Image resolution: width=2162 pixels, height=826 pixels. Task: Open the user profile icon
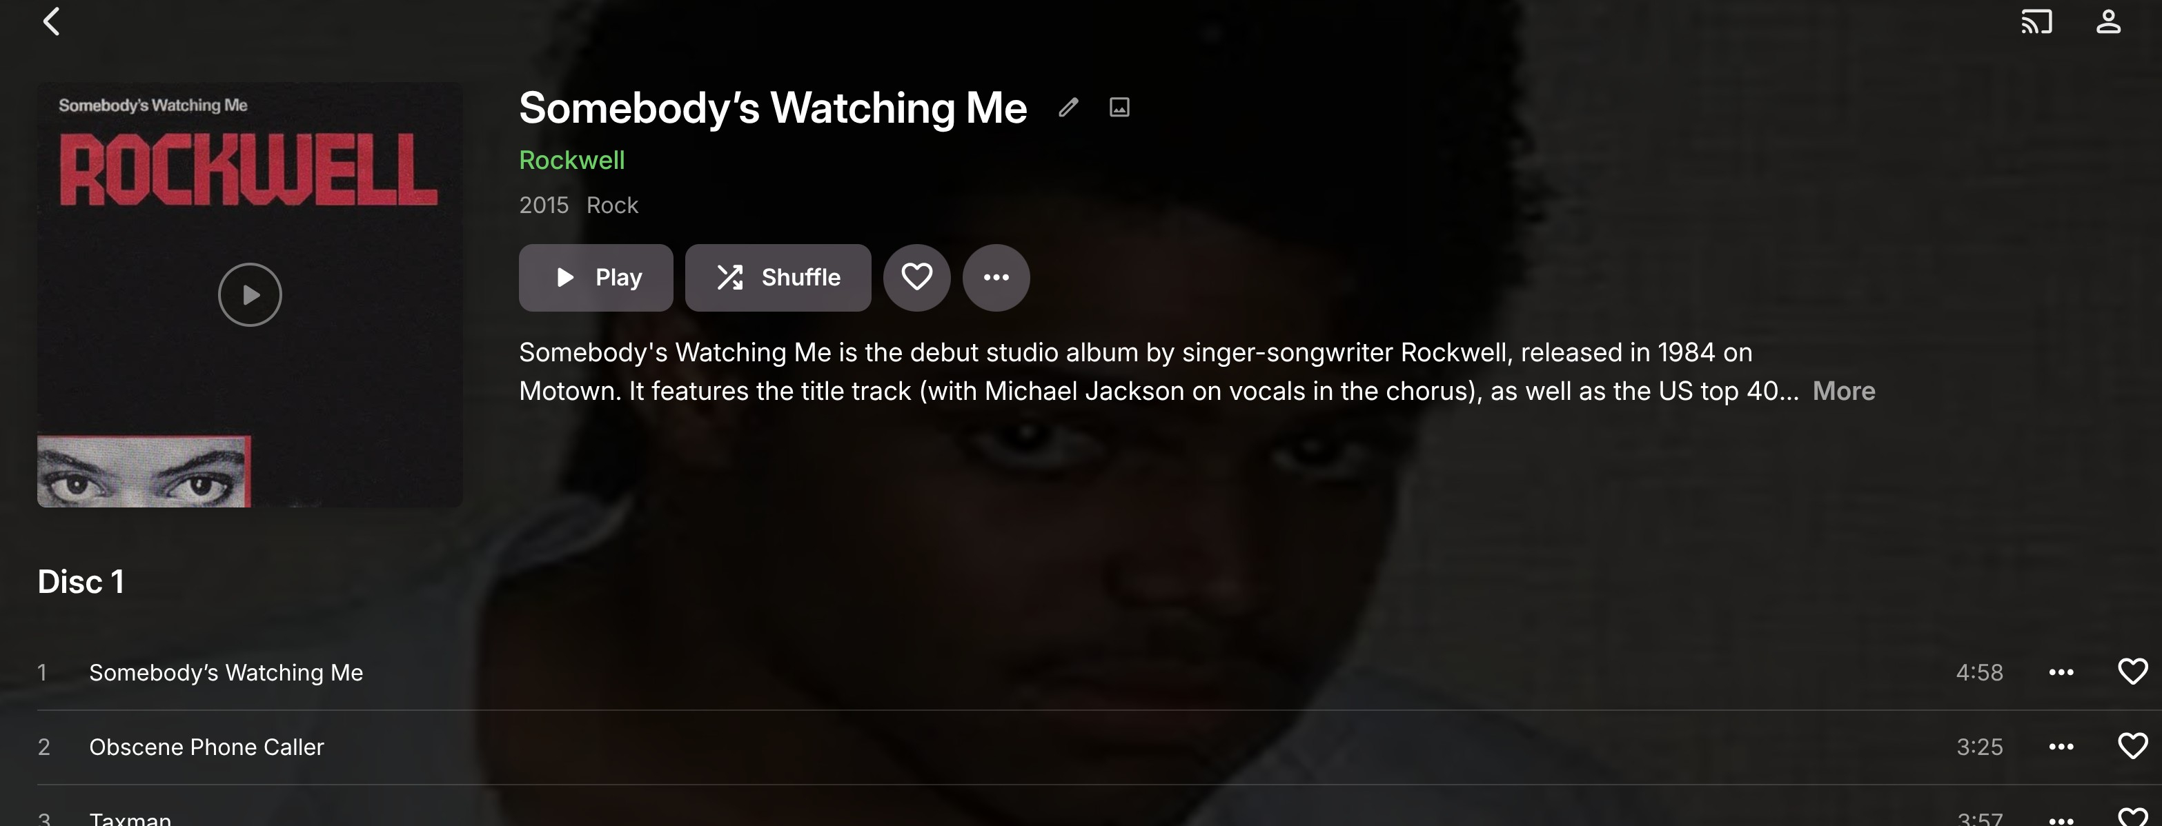[x=2108, y=22]
